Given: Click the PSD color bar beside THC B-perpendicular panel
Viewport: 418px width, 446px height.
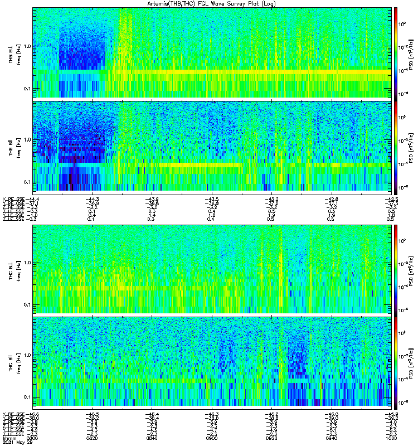Looking at the screenshot, I should pyautogui.click(x=396, y=271).
